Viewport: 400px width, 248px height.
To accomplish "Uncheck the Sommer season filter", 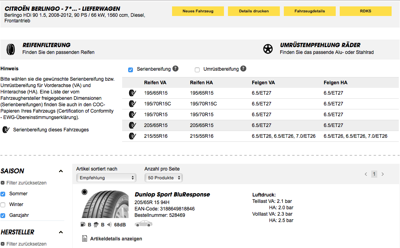I will [3, 194].
